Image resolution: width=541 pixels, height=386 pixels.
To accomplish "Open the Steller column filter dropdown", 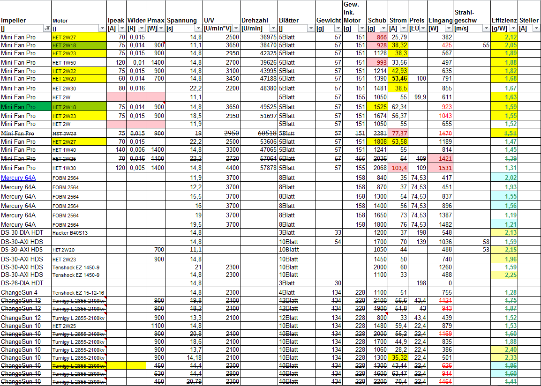I will [x=537, y=29].
